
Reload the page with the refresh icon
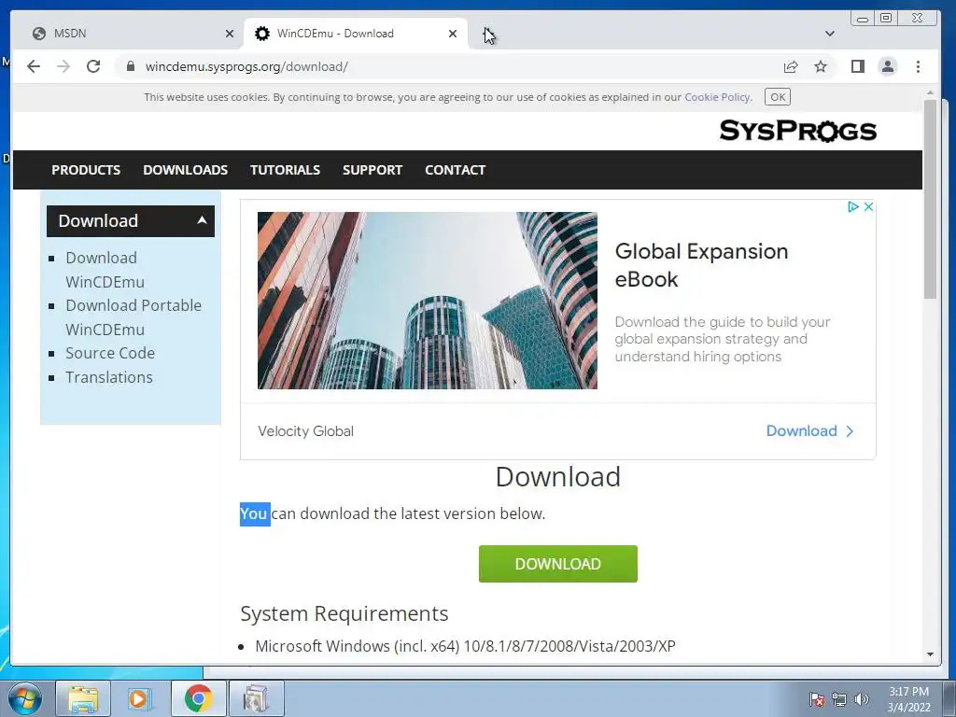(93, 66)
